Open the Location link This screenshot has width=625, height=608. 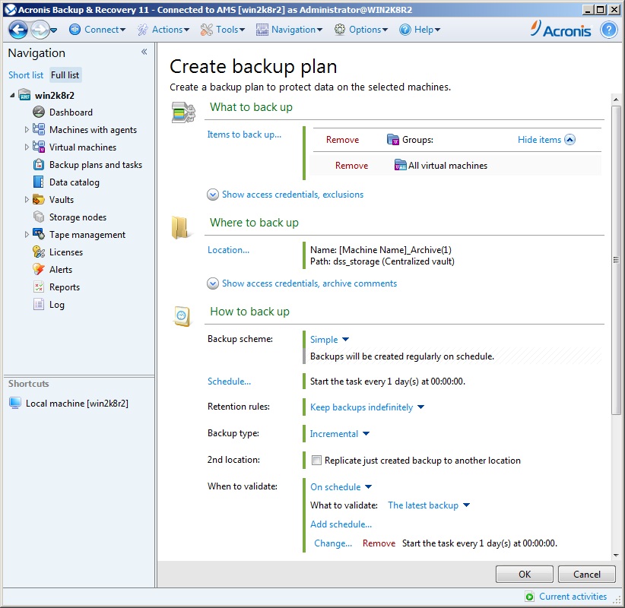click(x=228, y=250)
